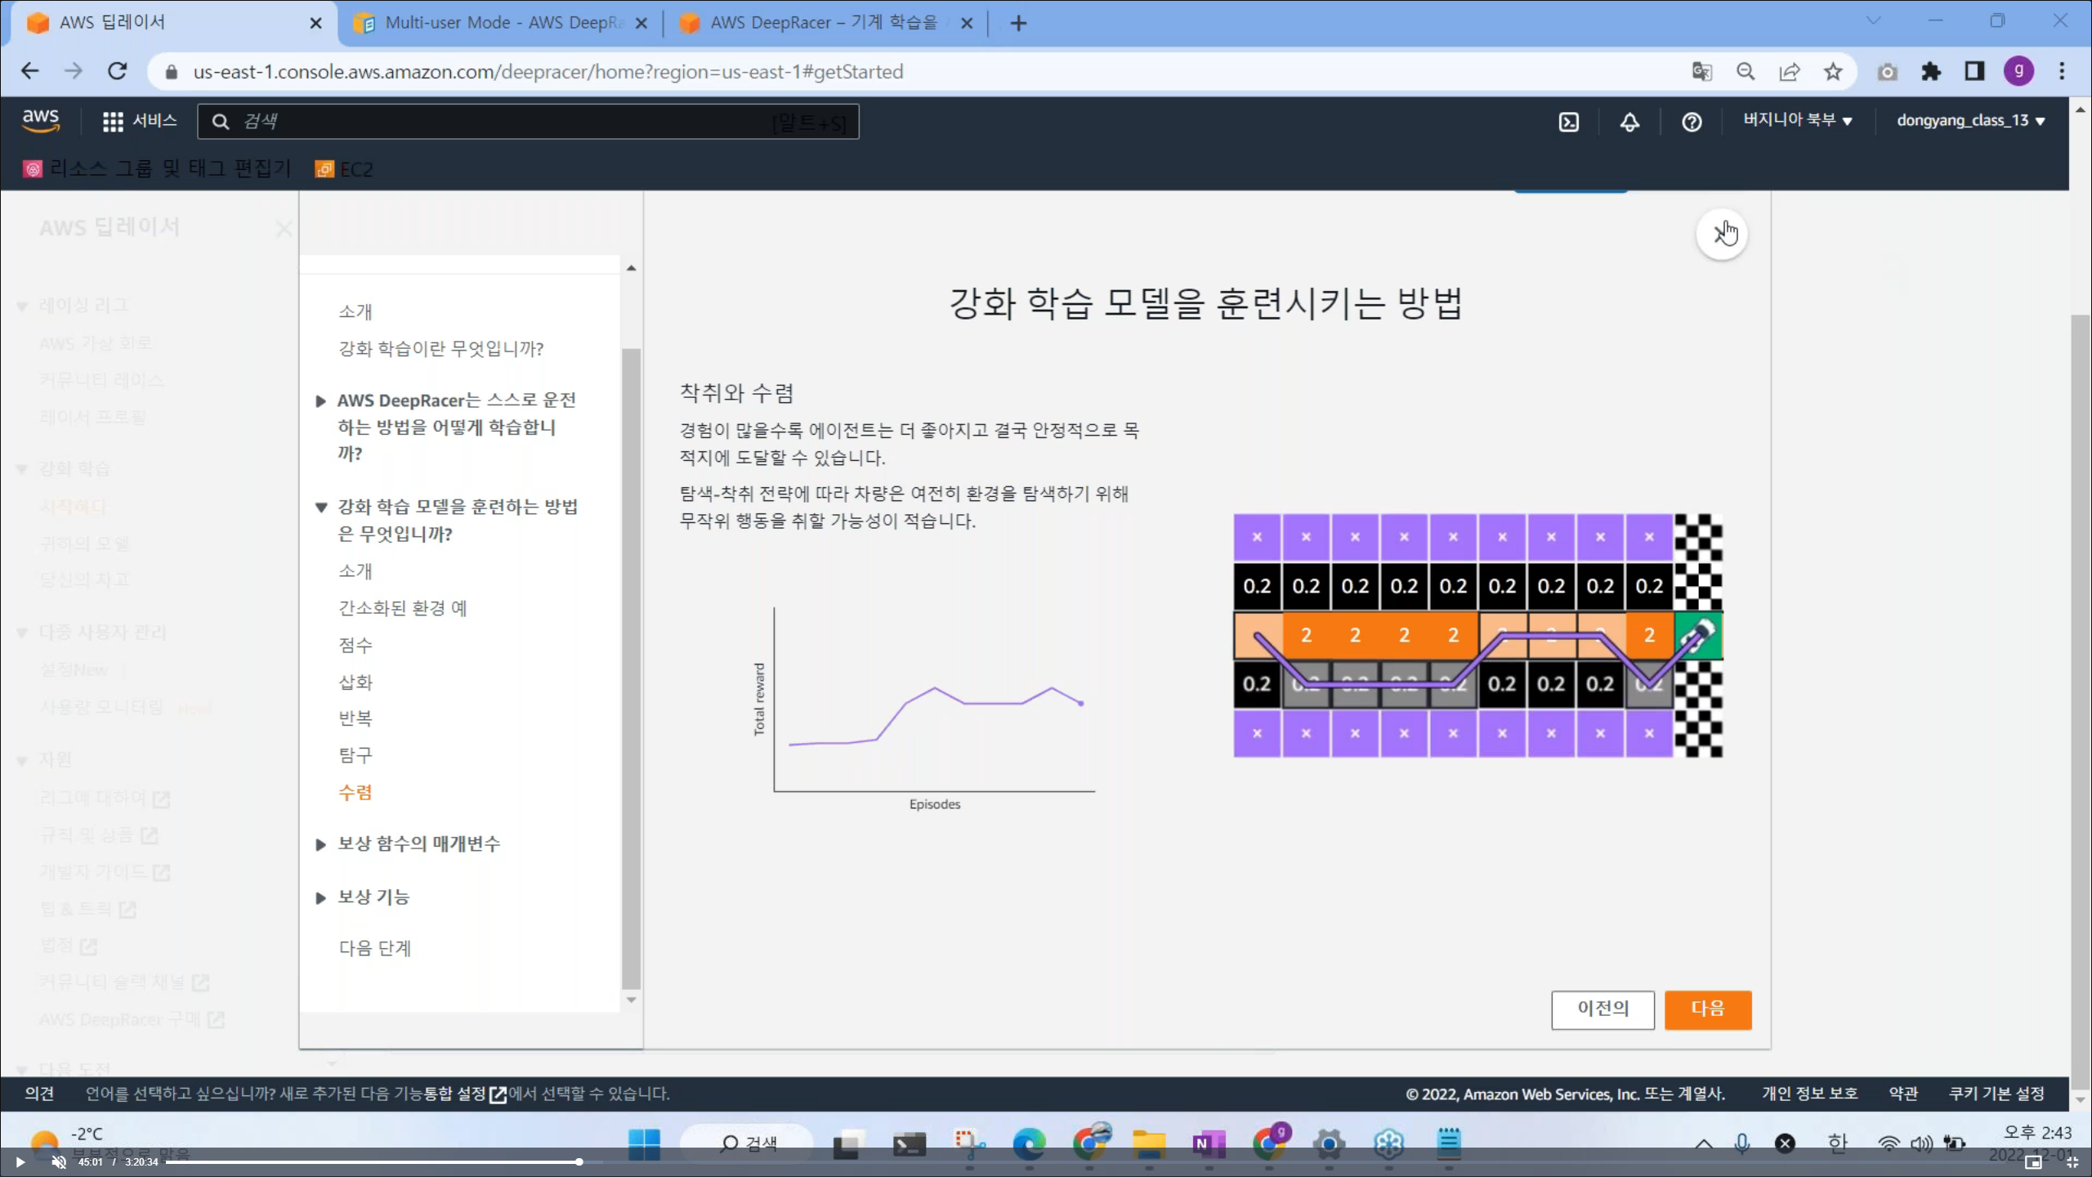The image size is (2092, 1177).
Task: Expand the 보상 기능 section
Action: coord(373,897)
